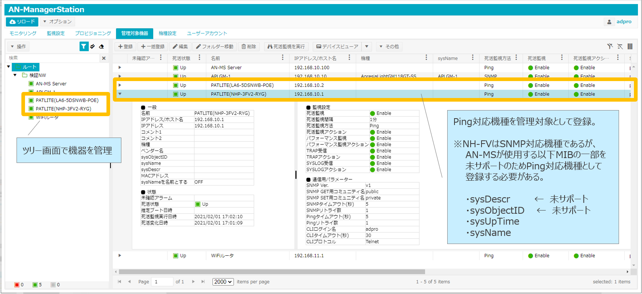The height and width of the screenshot is (294, 642).
Task: Open 死活監視 column menu dots
Action: pyautogui.click(x=562, y=58)
